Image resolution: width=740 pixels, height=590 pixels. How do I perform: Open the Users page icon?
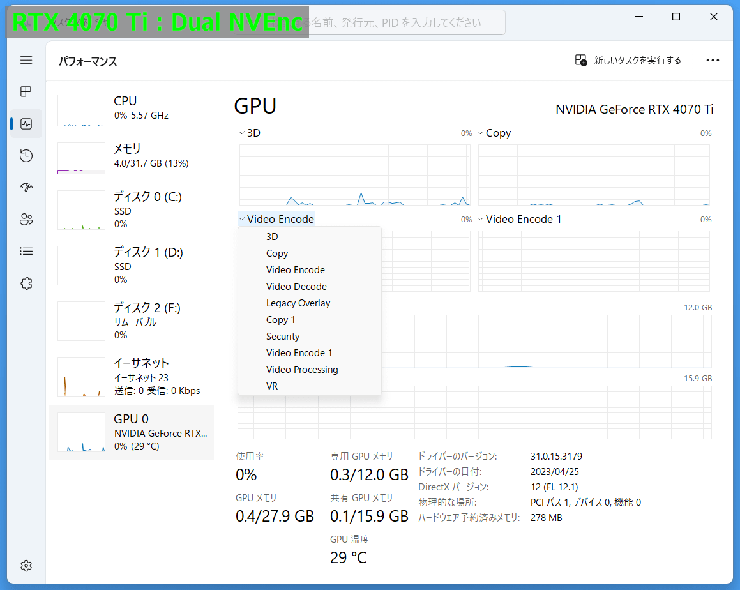tap(26, 220)
